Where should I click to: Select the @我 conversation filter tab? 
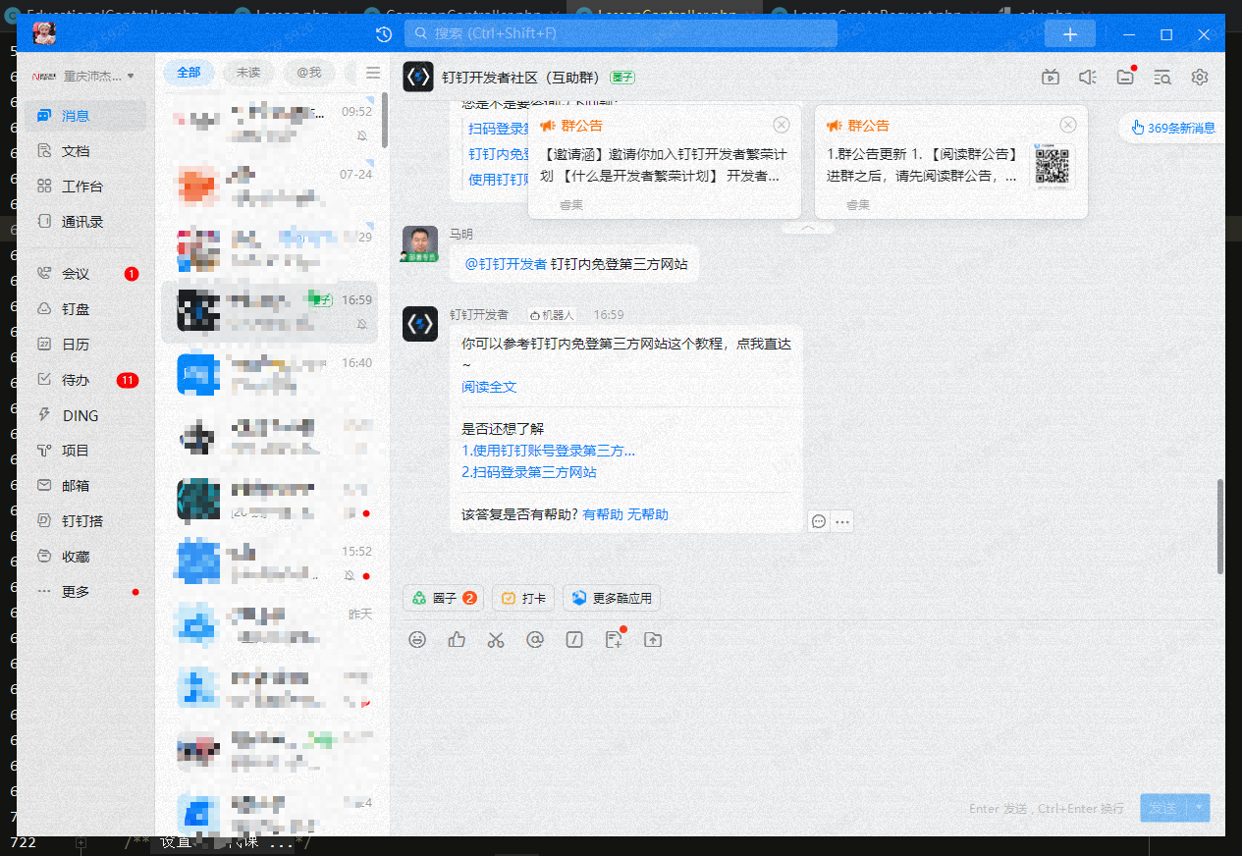point(309,73)
